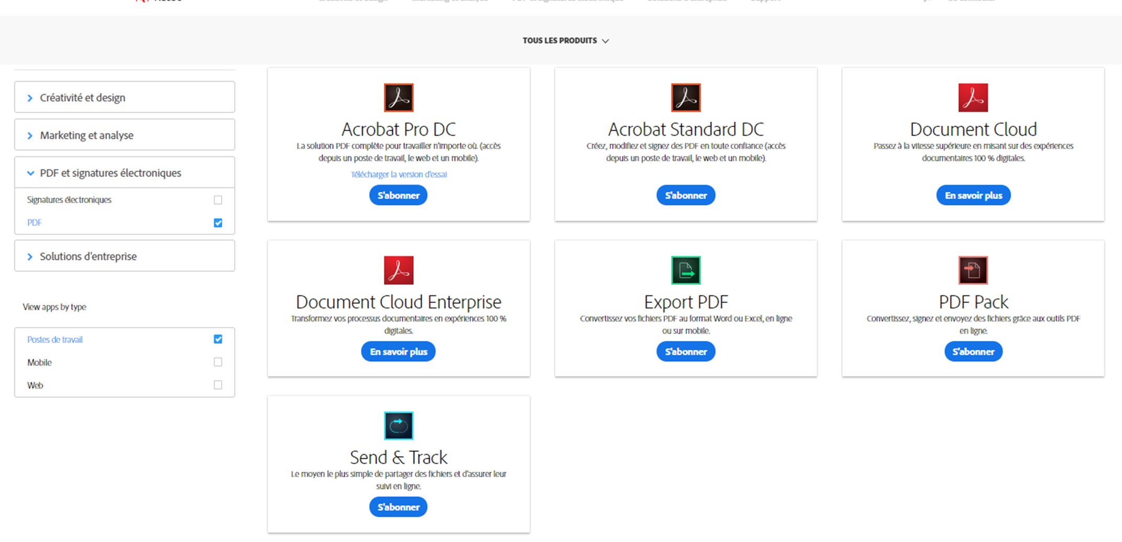The image size is (1122, 542).
Task: Click S'abonner under Acrobat Standard DC
Action: point(686,195)
